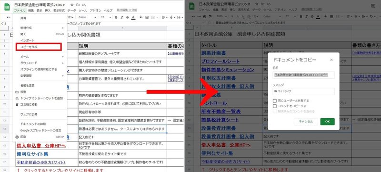Click cloud status icon in right screenshot title
The width and height of the screenshot is (381, 172).
coord(269,4)
